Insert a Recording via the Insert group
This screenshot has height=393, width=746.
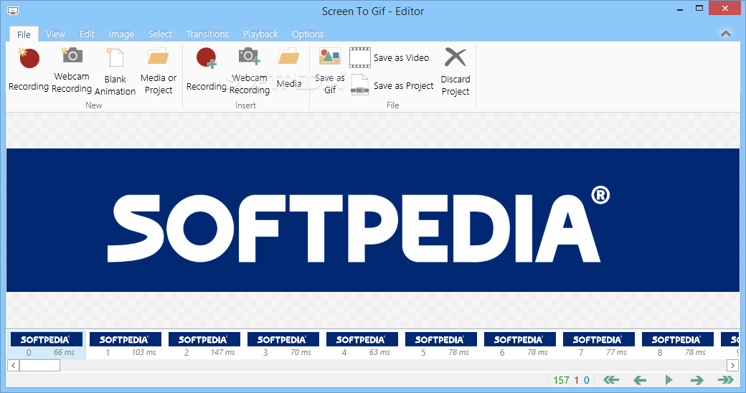click(x=207, y=70)
